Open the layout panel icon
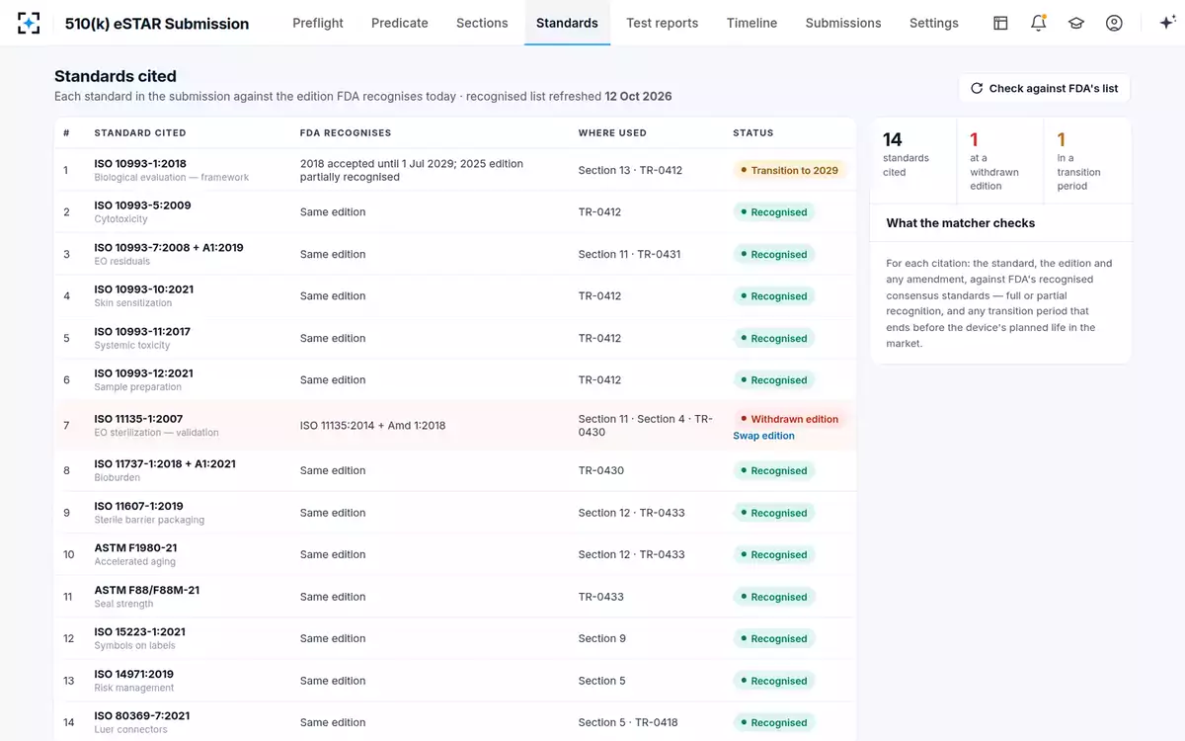The height and width of the screenshot is (741, 1185). coord(1000,23)
